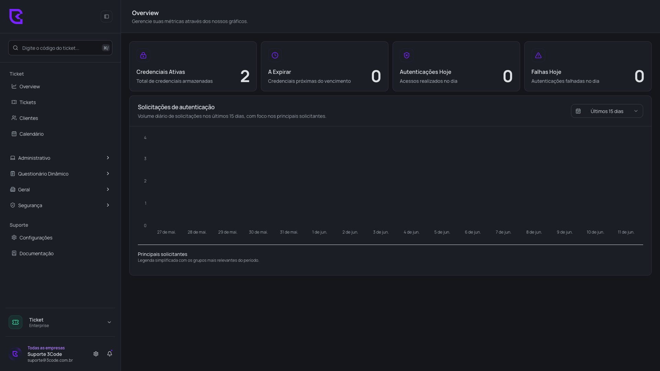The height and width of the screenshot is (371, 660).
Task: Expand the Administrativo section
Action: (x=60, y=158)
